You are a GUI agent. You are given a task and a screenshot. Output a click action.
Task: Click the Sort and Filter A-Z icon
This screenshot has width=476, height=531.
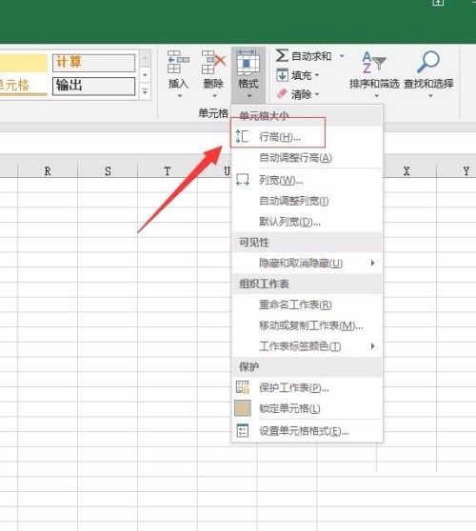coord(374,62)
